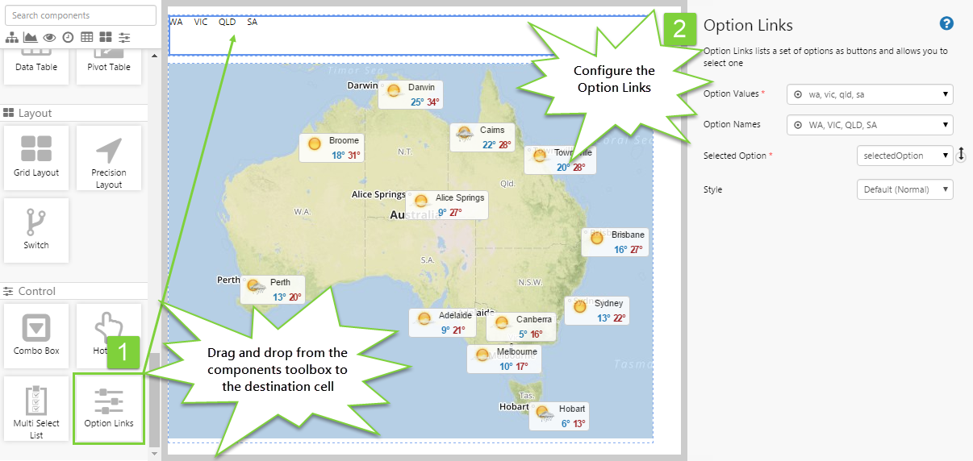Viewport: 973px width, 461px height.
Task: Click the Selected Option label
Action: coord(734,156)
